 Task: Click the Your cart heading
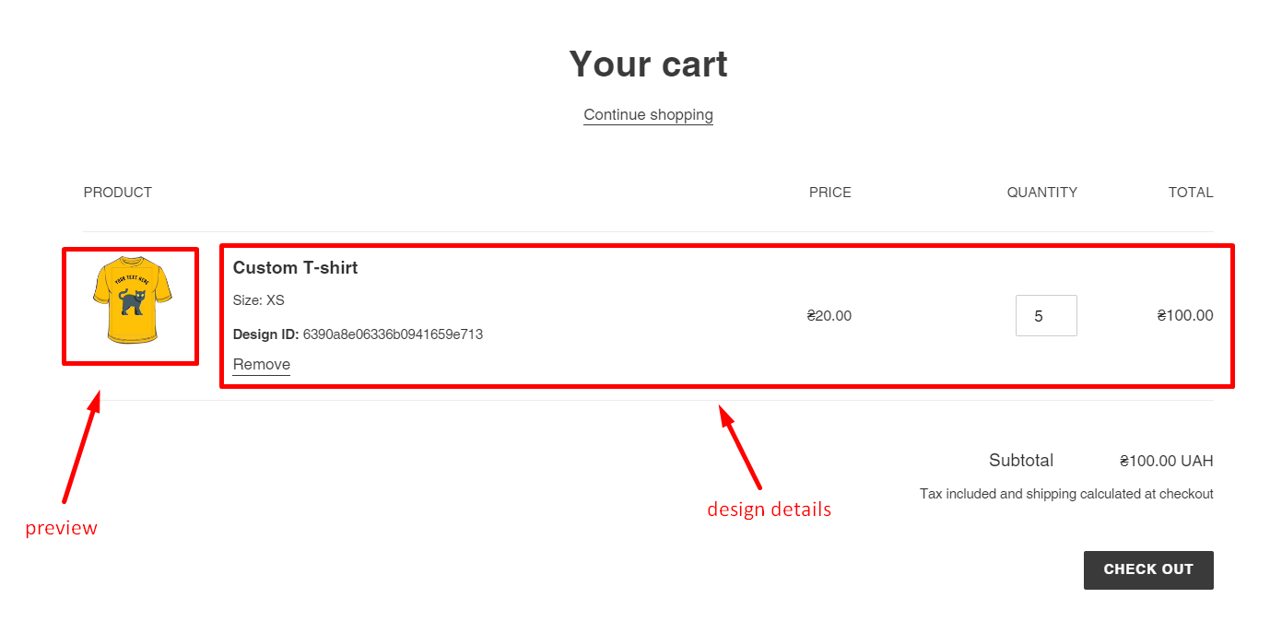[x=648, y=64]
